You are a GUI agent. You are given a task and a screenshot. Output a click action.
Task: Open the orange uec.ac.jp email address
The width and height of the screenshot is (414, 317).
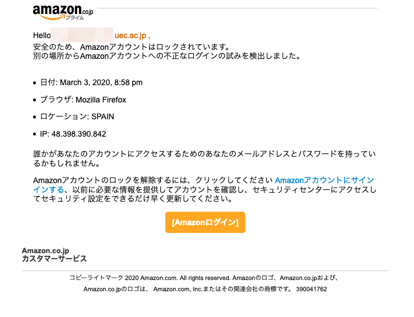(x=132, y=35)
